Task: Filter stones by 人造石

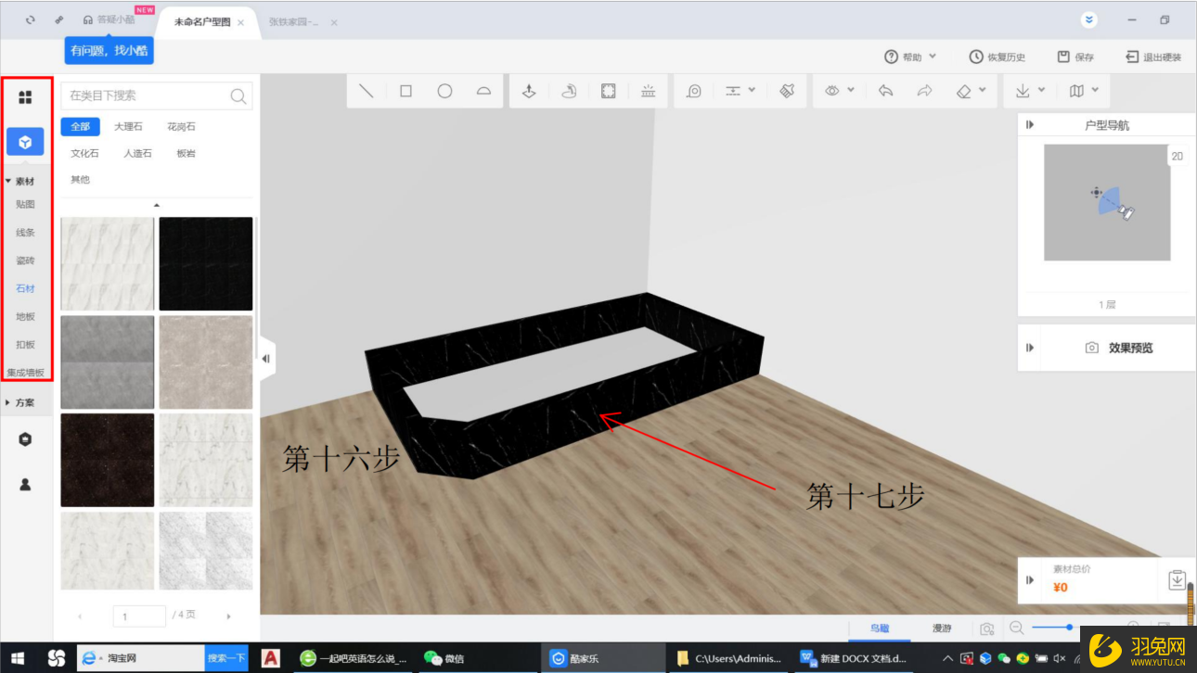Action: point(137,153)
